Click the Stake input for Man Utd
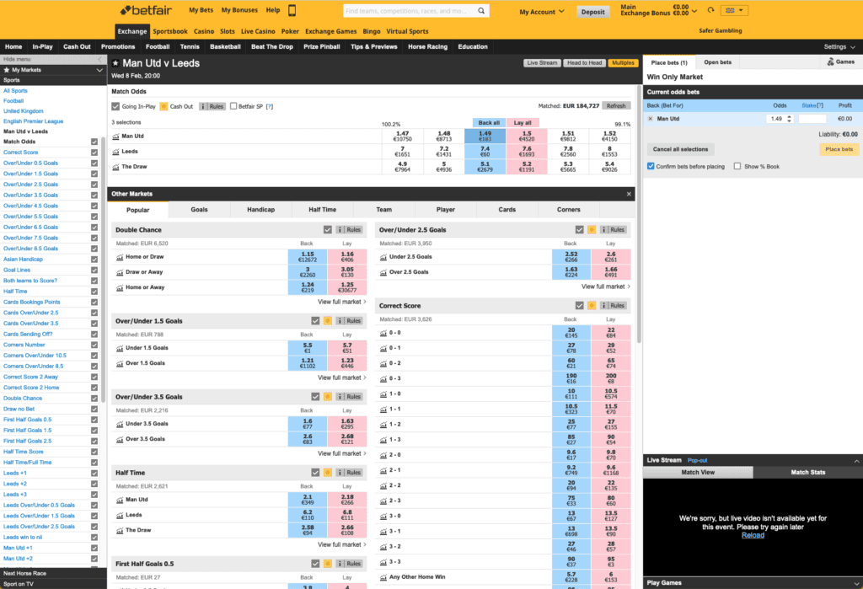 tap(812, 119)
